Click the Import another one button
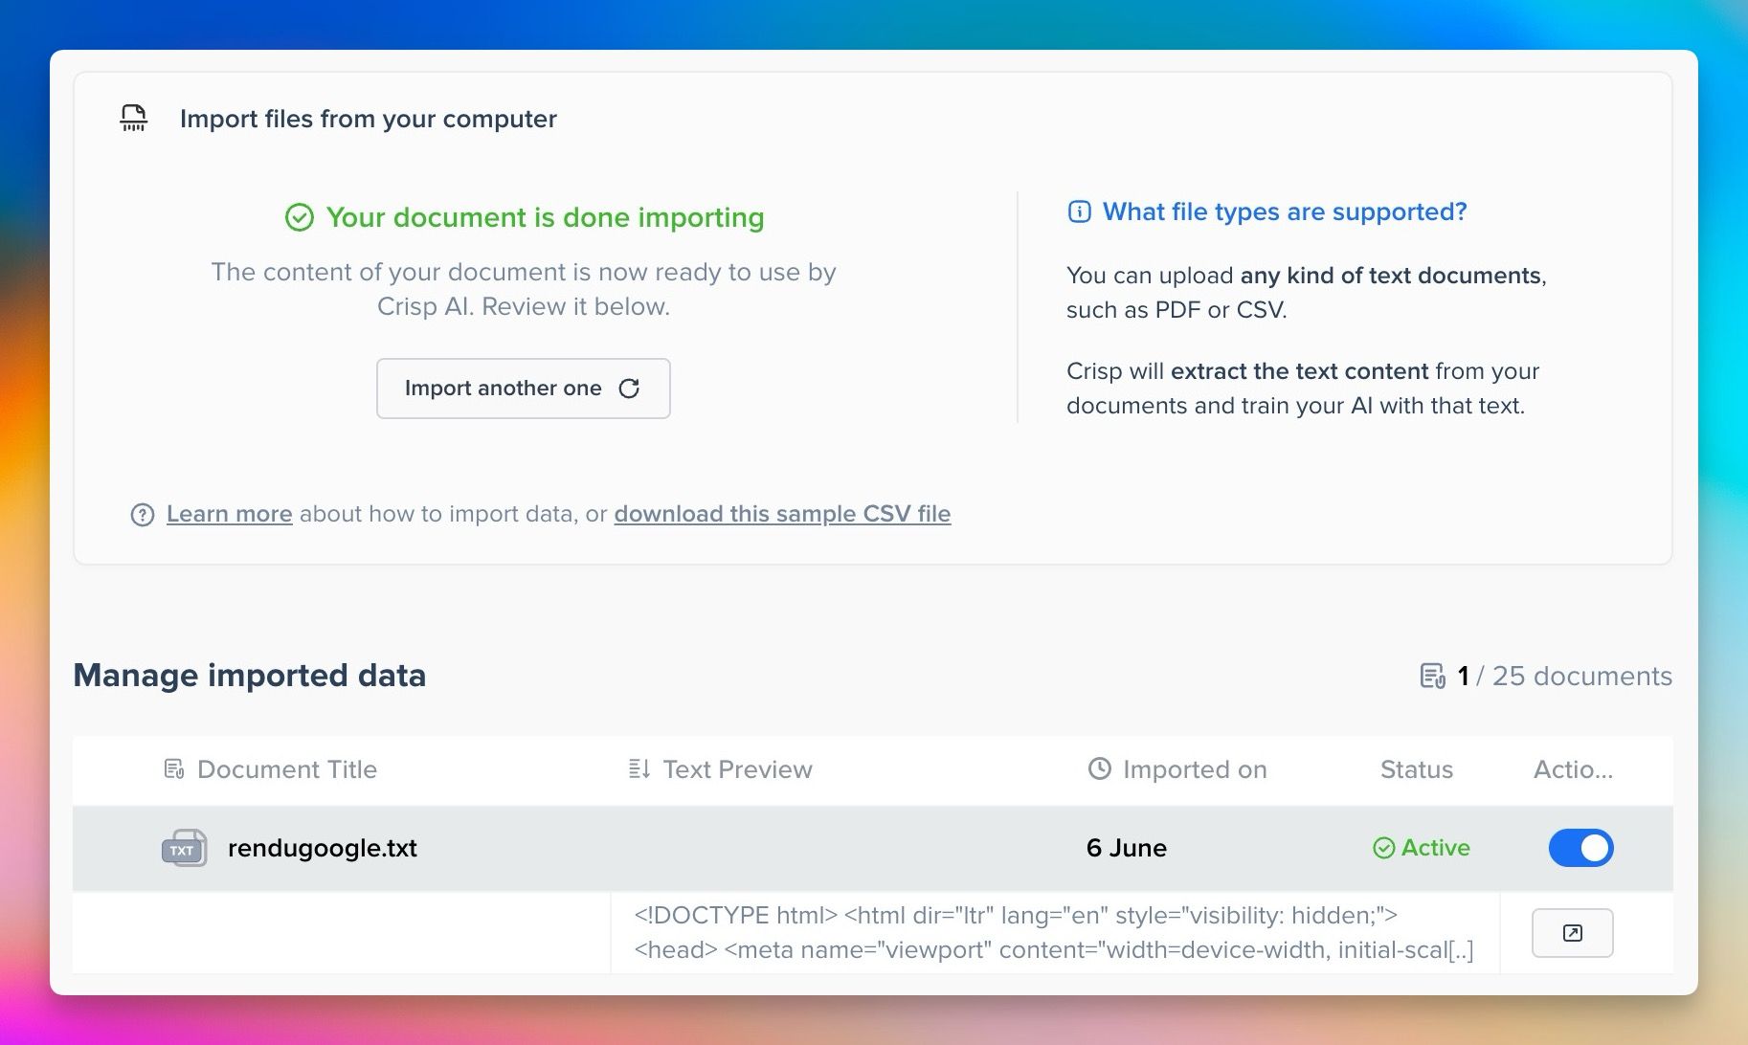The height and width of the screenshot is (1045, 1748). 524,389
